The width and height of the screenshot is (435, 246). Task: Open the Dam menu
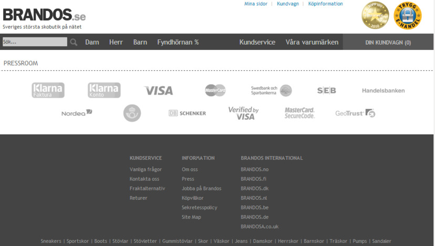point(92,42)
